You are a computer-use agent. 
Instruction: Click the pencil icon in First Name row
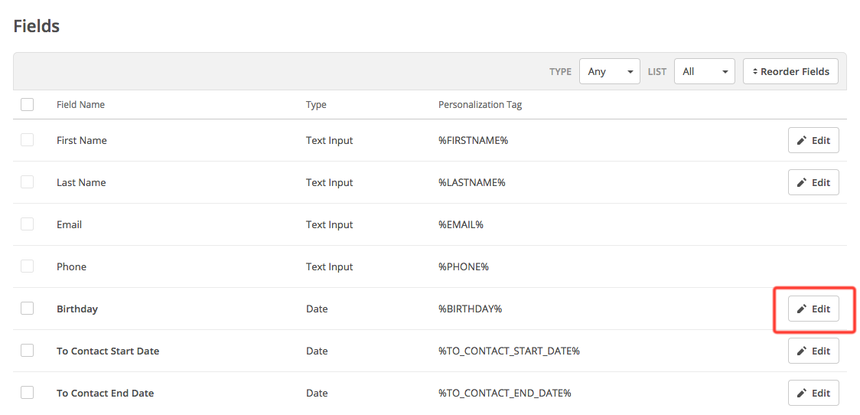pos(802,141)
